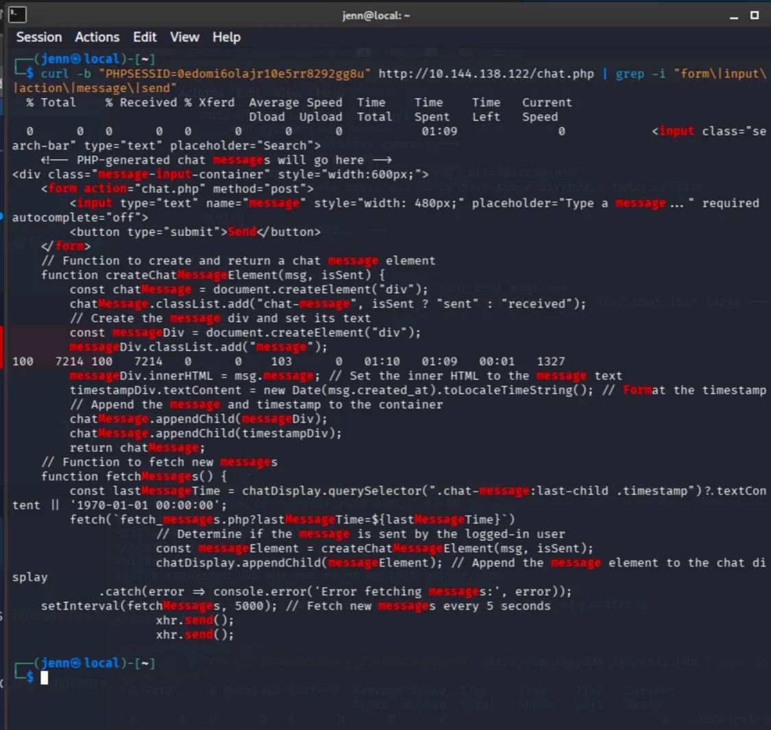Click 'function createChatMessageElement(msg, isSent)' line

pos(213,275)
